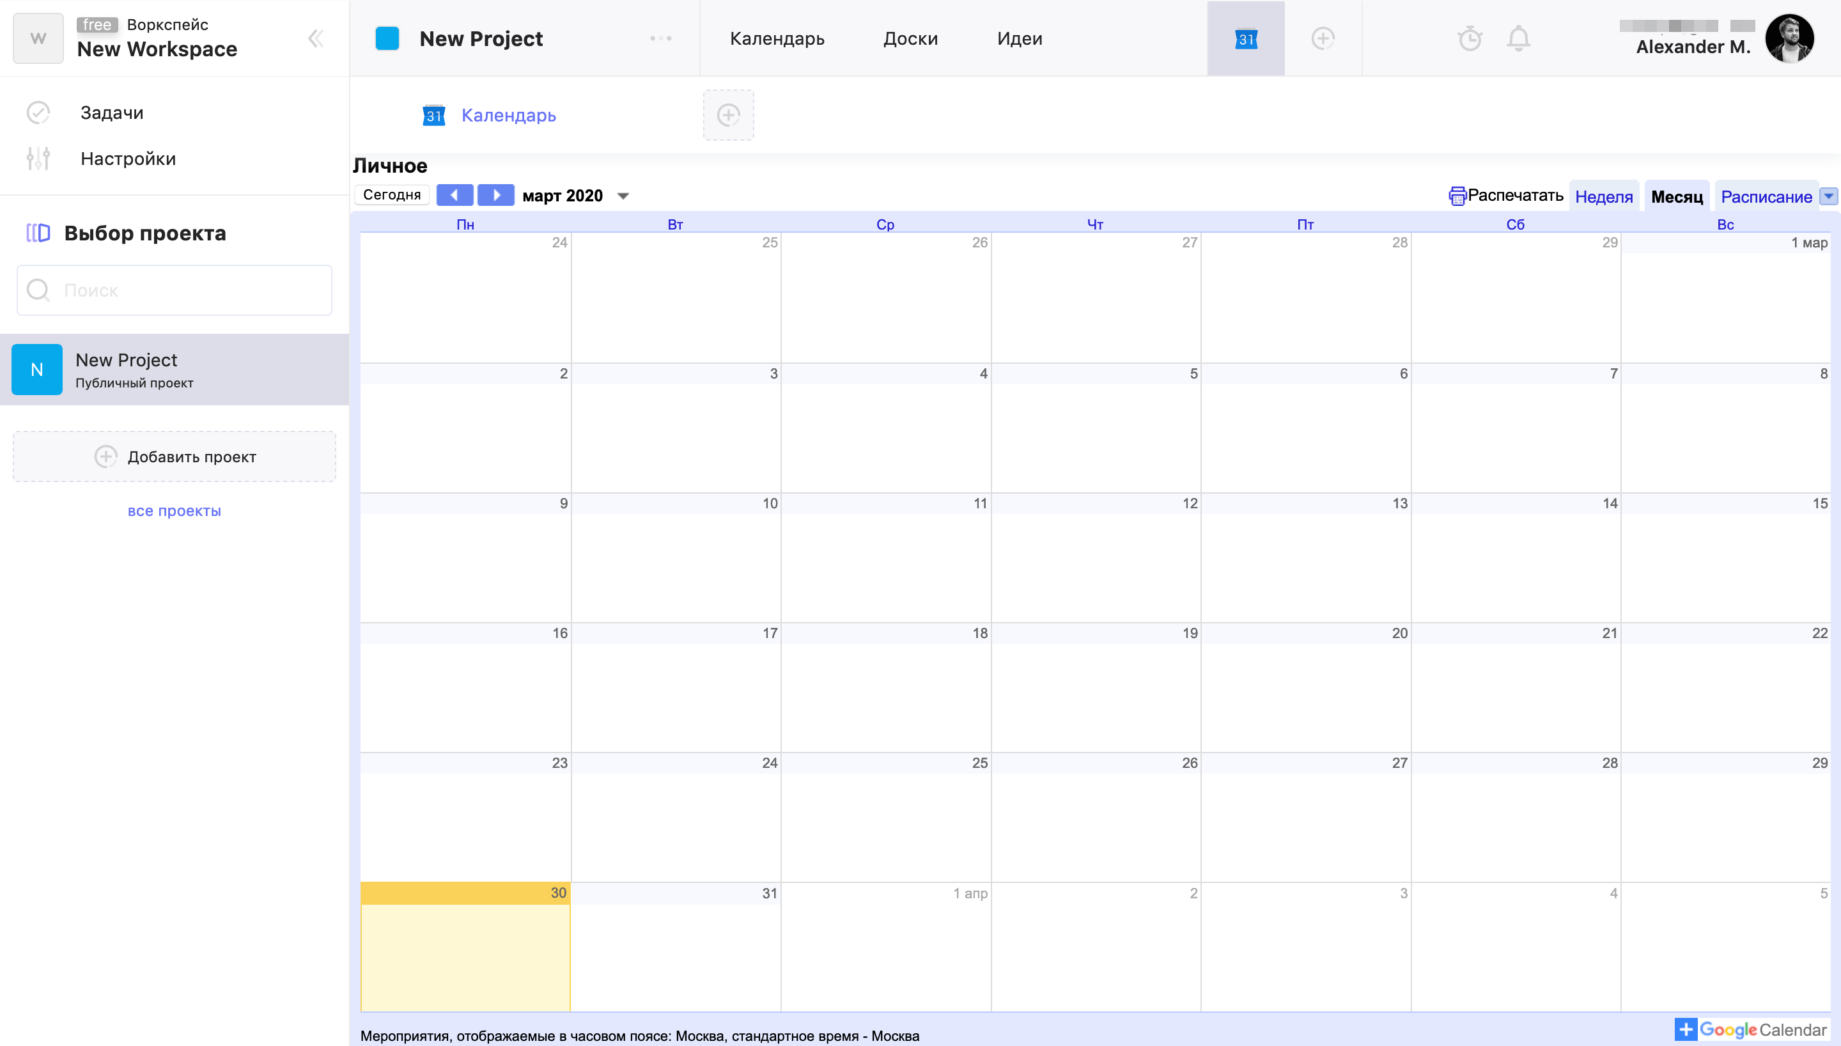Click date 1 апр cell
Screen dimensions: 1841x1046
pos(886,947)
